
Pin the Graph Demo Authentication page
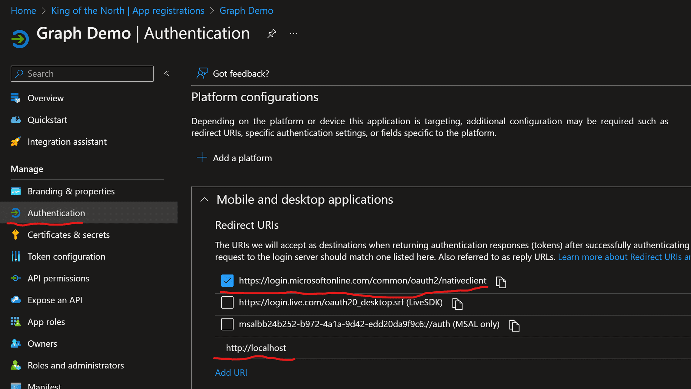tap(272, 33)
